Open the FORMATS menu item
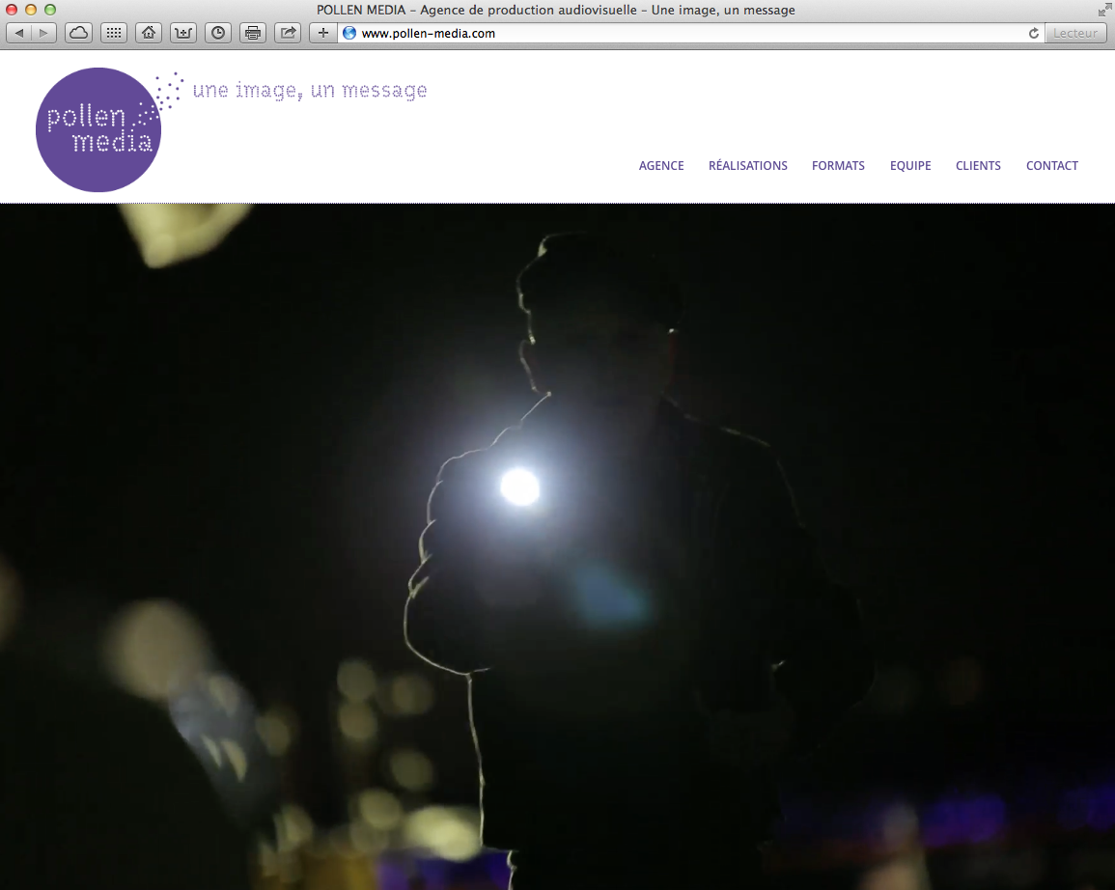 pyautogui.click(x=838, y=166)
